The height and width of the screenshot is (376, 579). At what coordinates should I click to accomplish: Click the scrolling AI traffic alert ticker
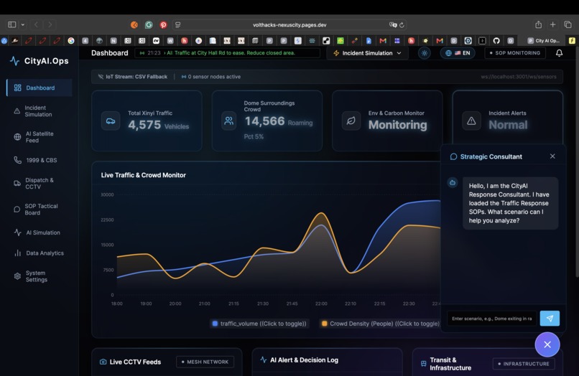pos(228,53)
